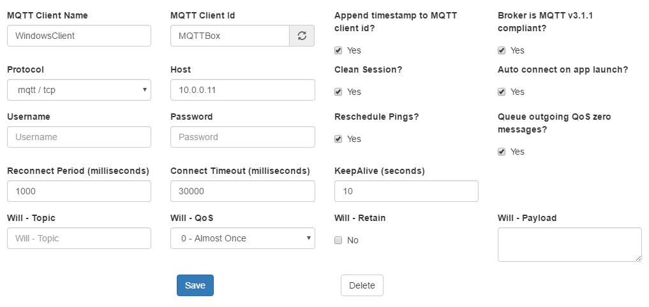
Task: Click into the Username field
Action: tap(79, 137)
